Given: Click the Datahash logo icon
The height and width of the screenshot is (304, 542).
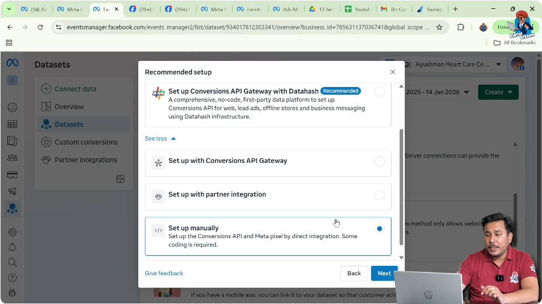Looking at the screenshot, I should (158, 94).
